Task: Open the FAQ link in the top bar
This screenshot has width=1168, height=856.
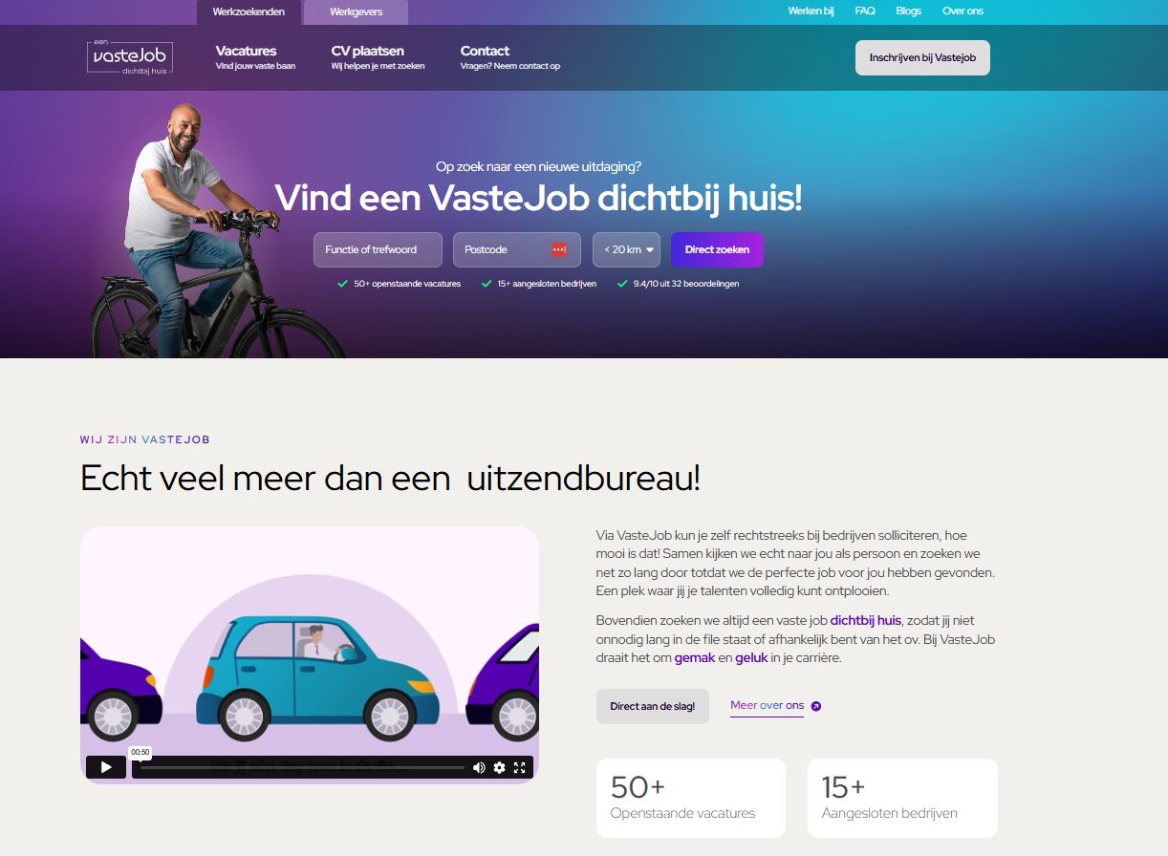Action: click(x=865, y=11)
